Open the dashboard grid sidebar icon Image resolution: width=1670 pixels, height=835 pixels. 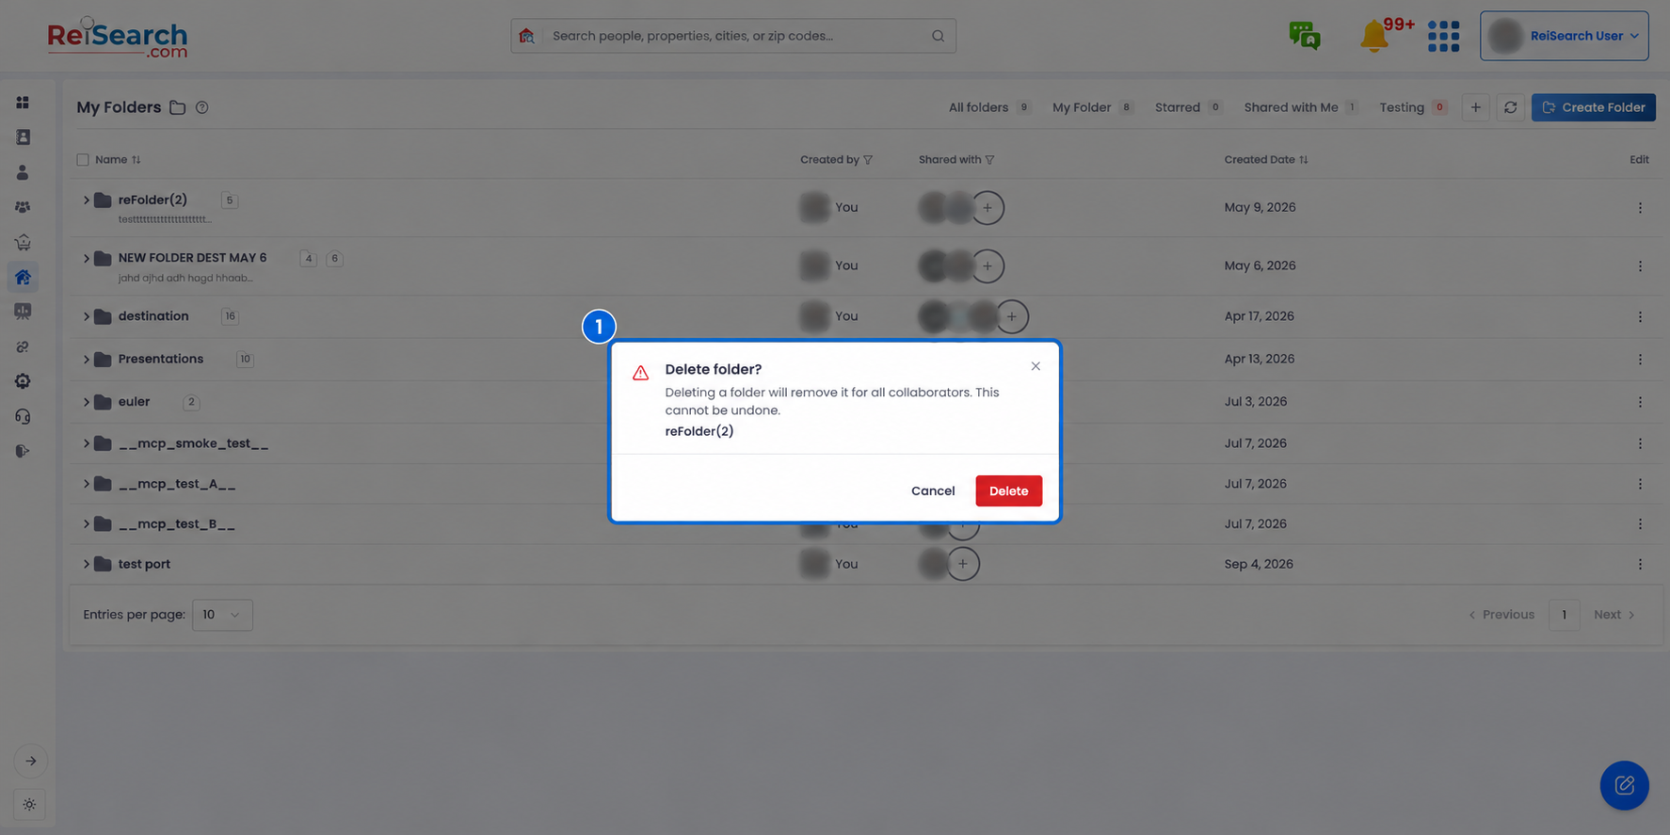(x=23, y=102)
